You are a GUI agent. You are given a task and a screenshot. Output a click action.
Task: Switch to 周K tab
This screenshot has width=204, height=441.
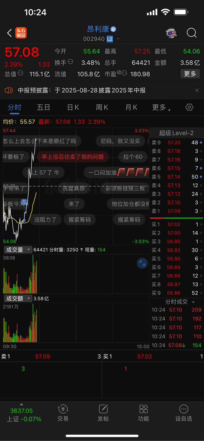coord(102,107)
